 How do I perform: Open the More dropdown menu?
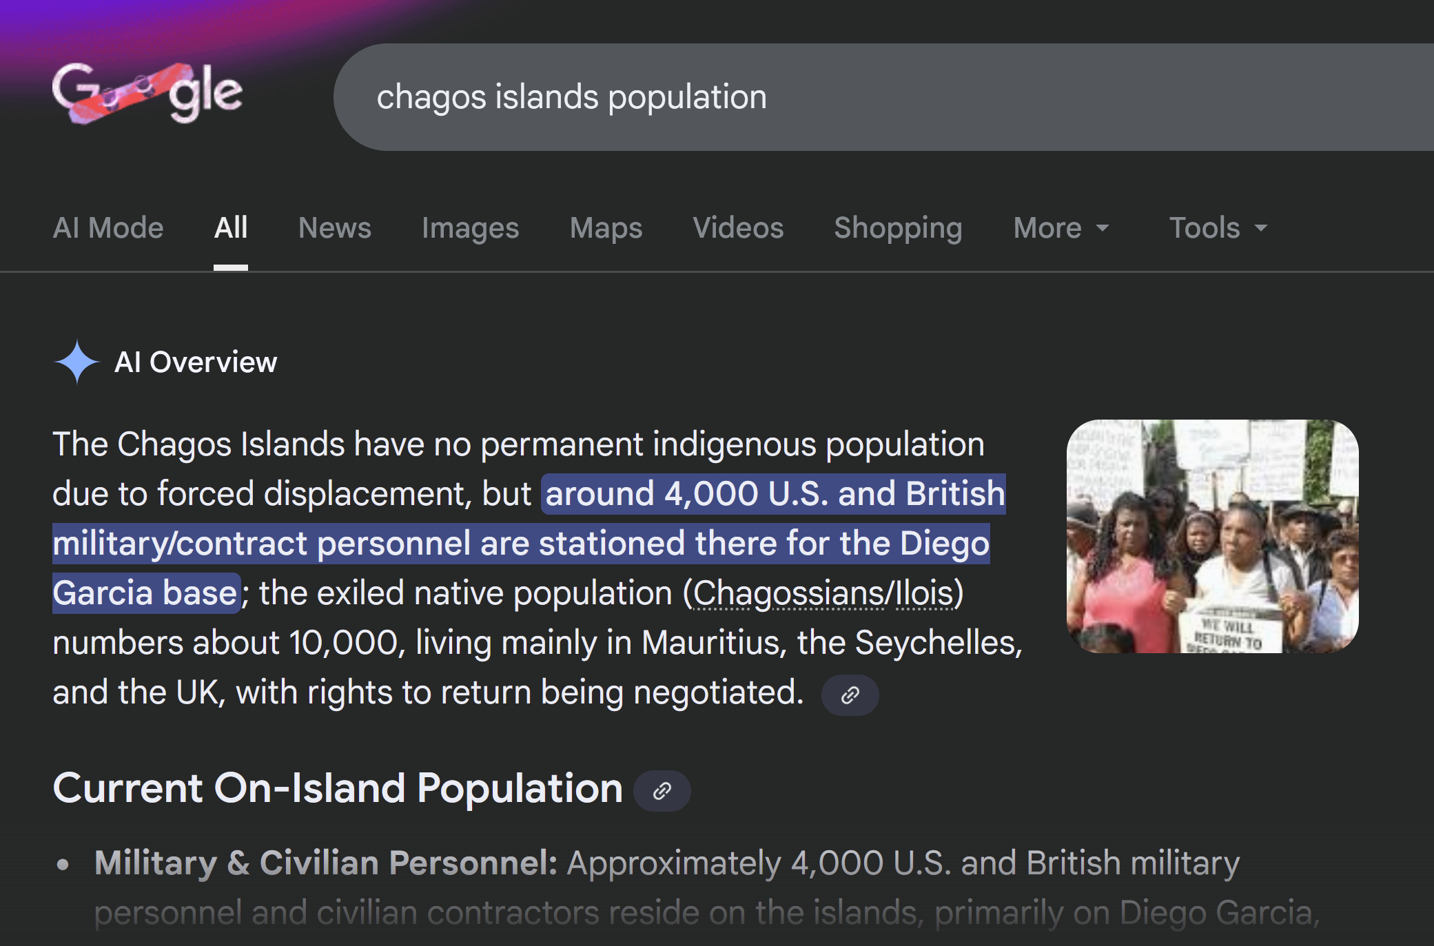(x=1061, y=228)
